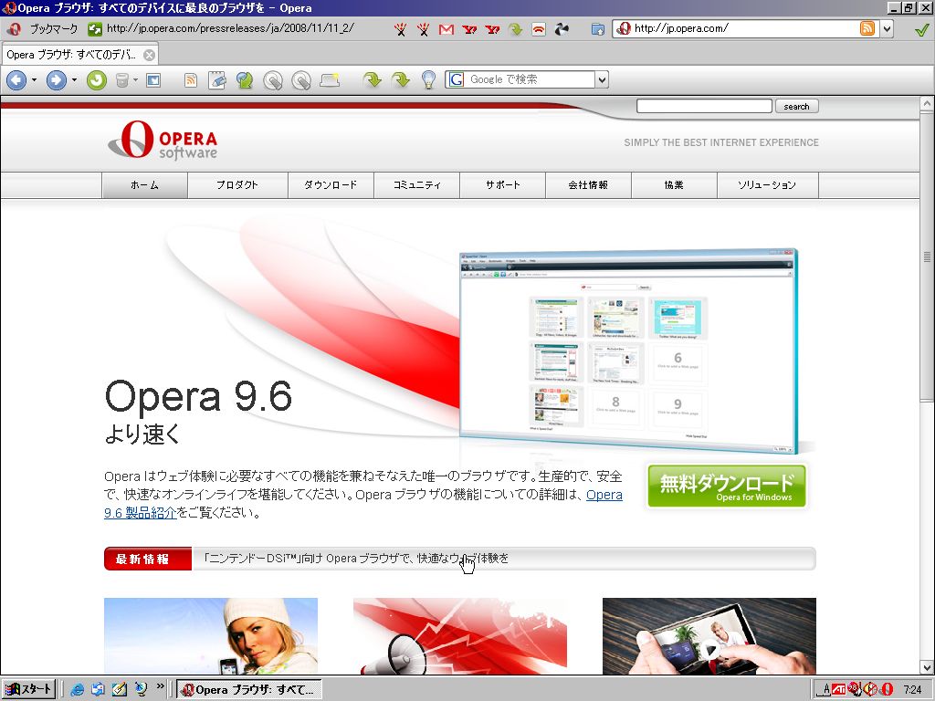Click the light bulb toolbar icon
Image resolution: width=935 pixels, height=701 pixels.
pos(428,80)
